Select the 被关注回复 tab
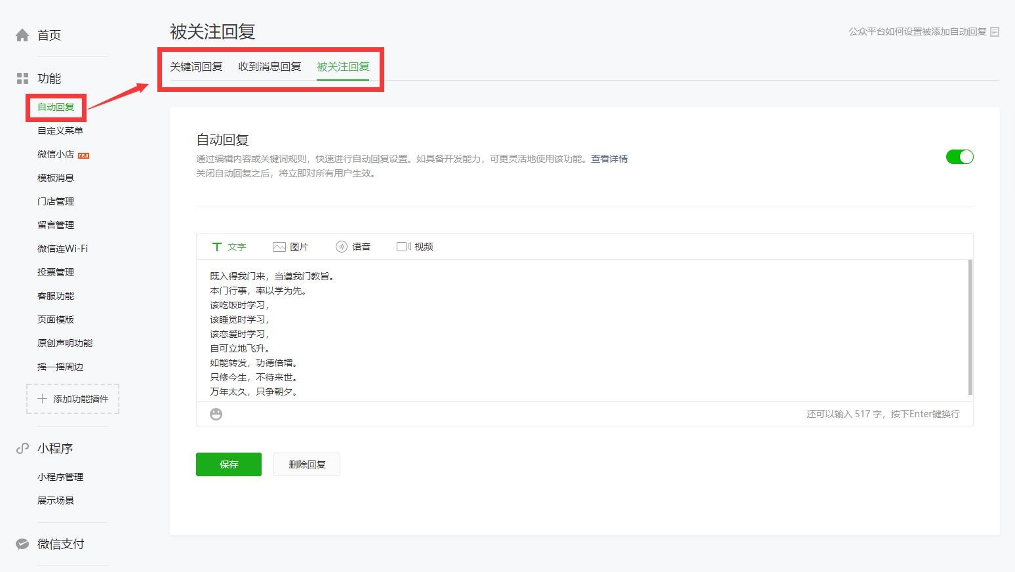This screenshot has width=1015, height=572. click(343, 67)
